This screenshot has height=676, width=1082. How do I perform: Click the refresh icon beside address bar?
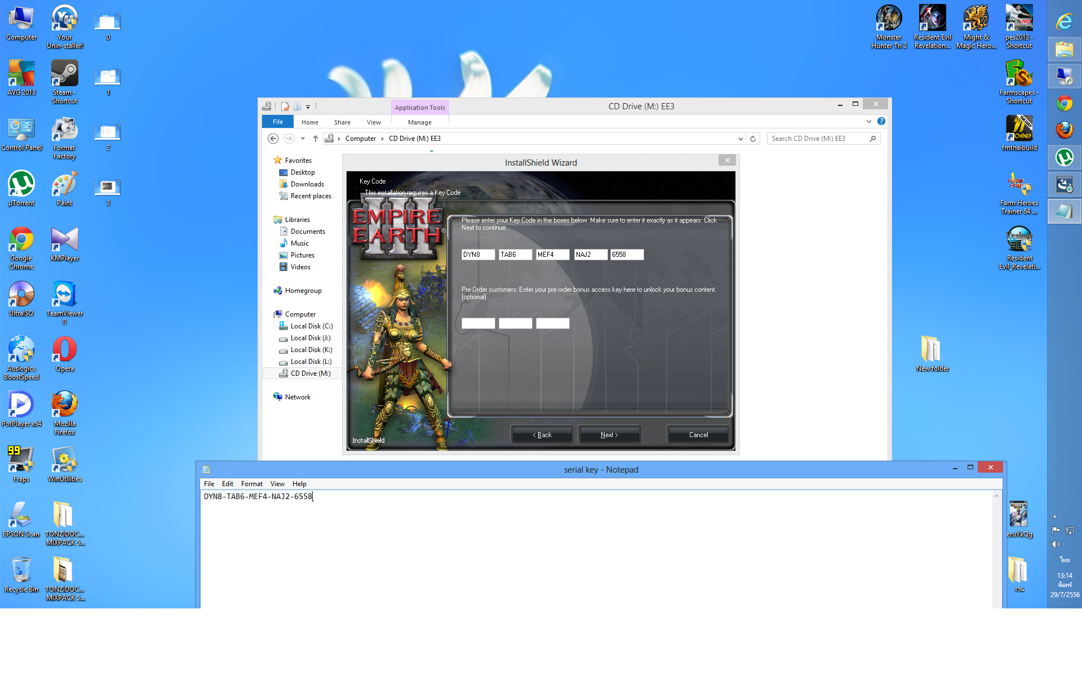click(753, 139)
